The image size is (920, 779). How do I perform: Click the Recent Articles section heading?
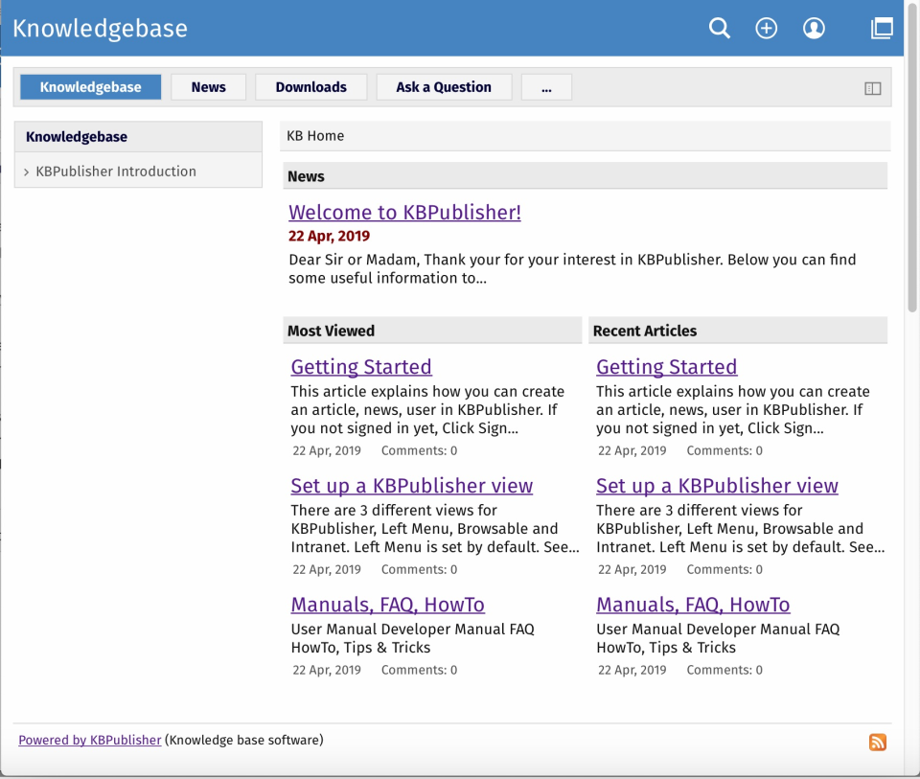point(645,331)
